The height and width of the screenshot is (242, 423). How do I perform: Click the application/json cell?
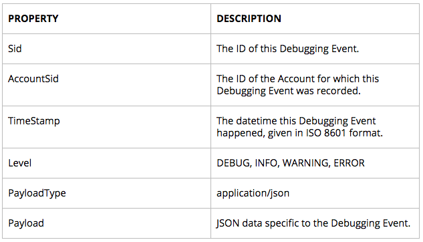pos(315,193)
